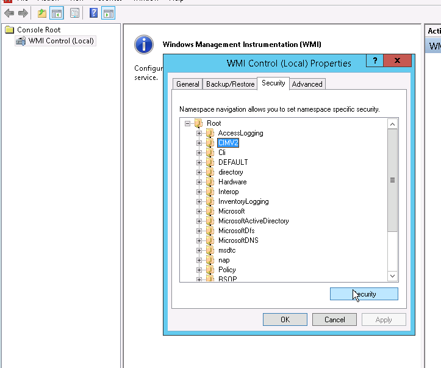Select the AccessLogging namespace

tap(240, 133)
